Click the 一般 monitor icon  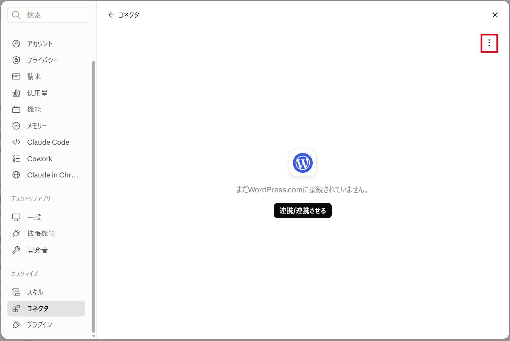coord(16,217)
